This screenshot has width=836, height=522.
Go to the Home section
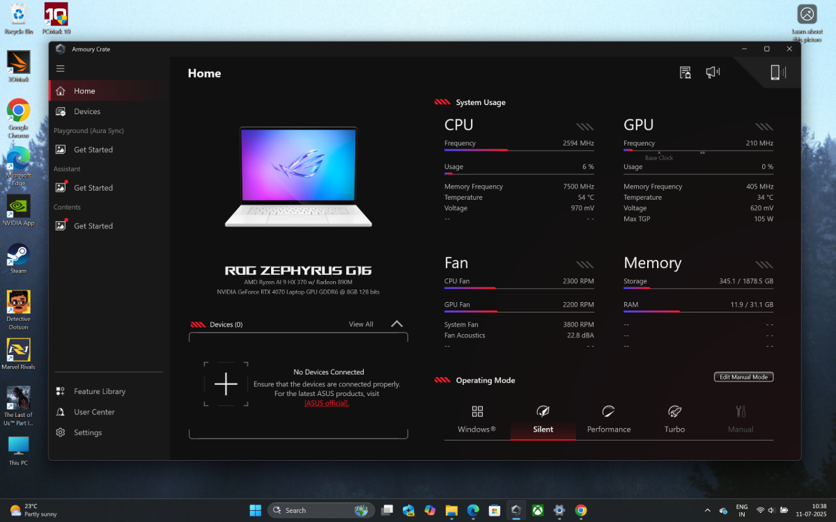coord(85,90)
